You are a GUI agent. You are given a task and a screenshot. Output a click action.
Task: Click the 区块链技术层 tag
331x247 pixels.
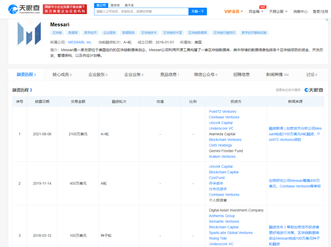[x=173, y=33]
